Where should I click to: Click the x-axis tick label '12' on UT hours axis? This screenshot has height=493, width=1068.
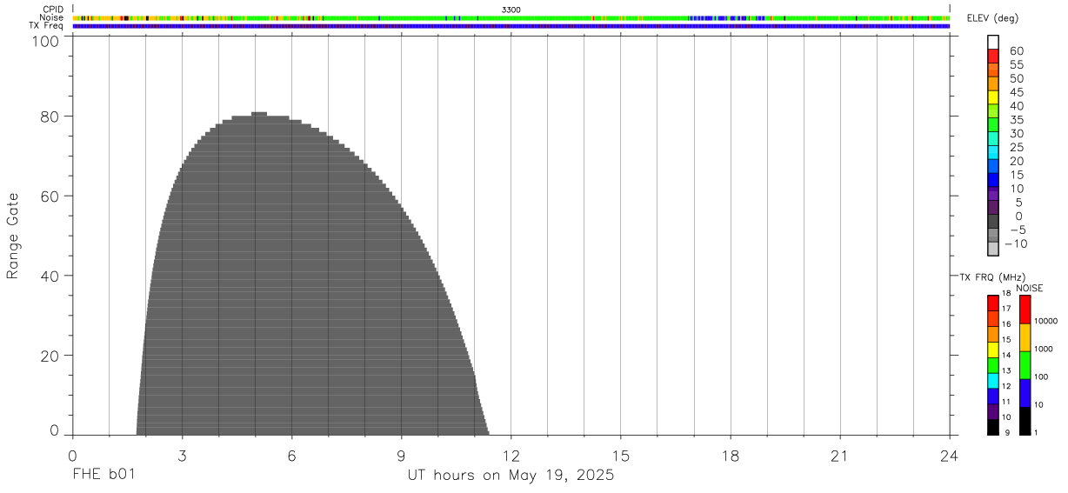511,456
